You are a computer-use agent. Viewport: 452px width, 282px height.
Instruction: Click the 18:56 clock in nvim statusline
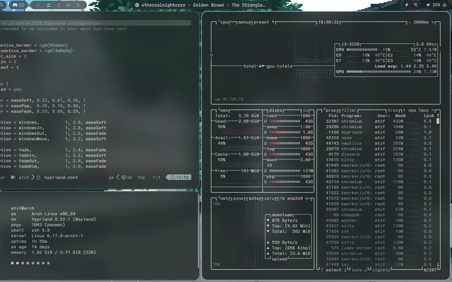[x=179, y=177]
